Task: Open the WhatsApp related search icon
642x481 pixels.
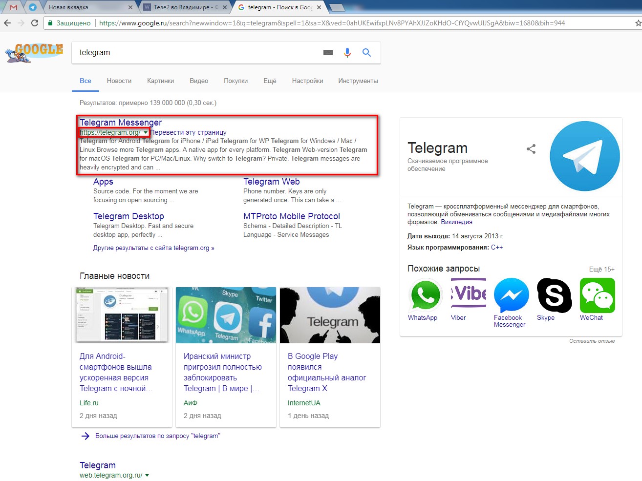Action: pos(425,295)
